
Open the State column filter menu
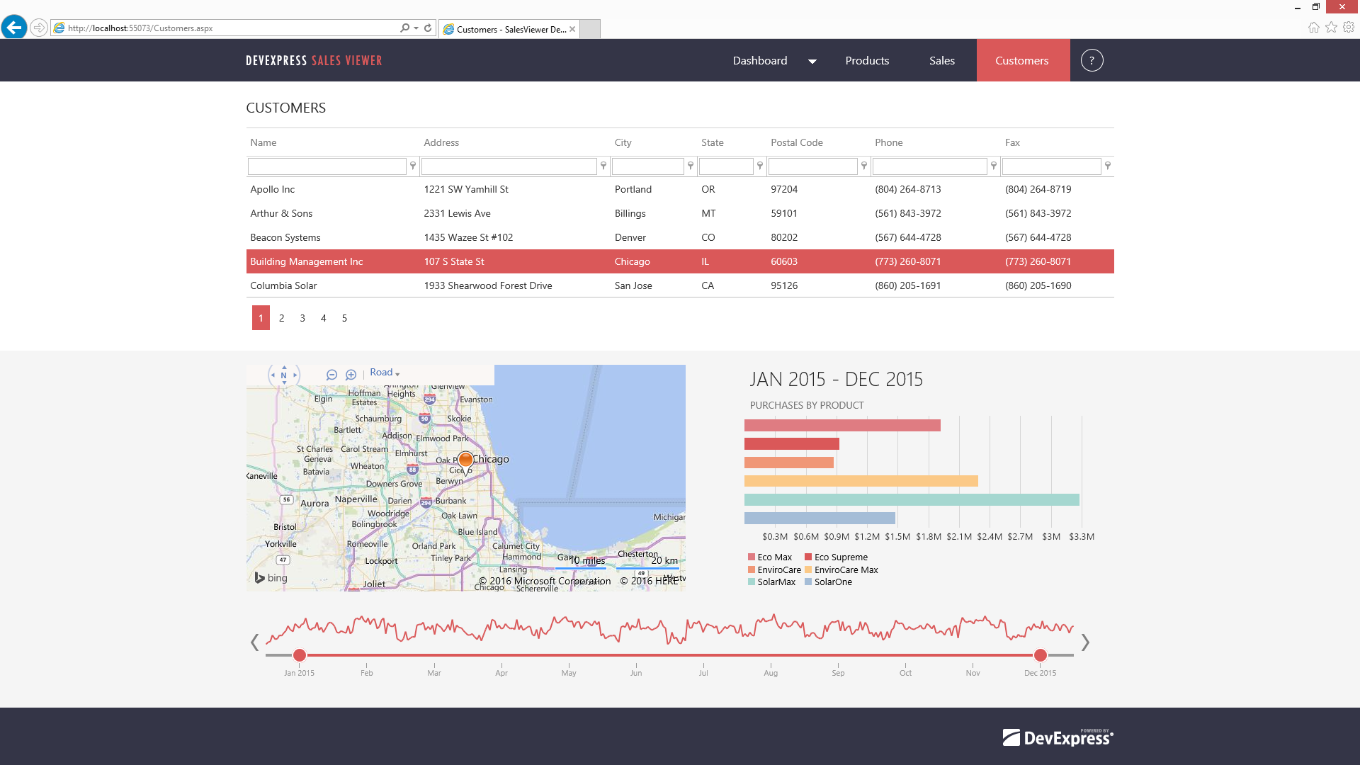pos(760,166)
